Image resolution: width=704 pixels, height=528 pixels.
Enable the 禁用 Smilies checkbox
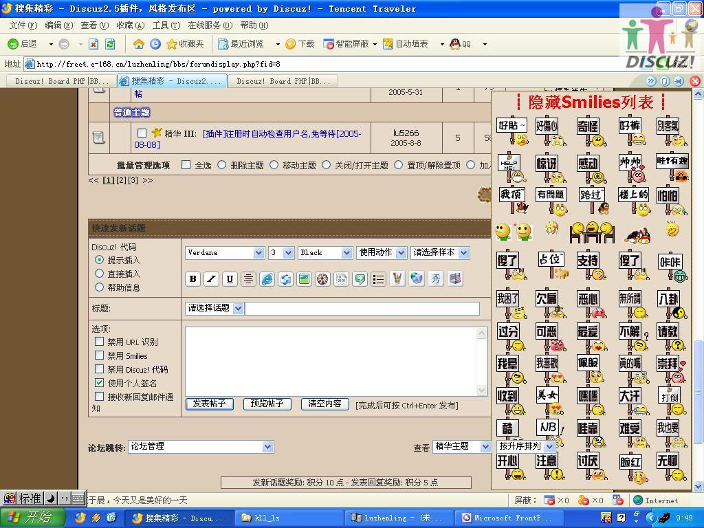click(x=99, y=355)
